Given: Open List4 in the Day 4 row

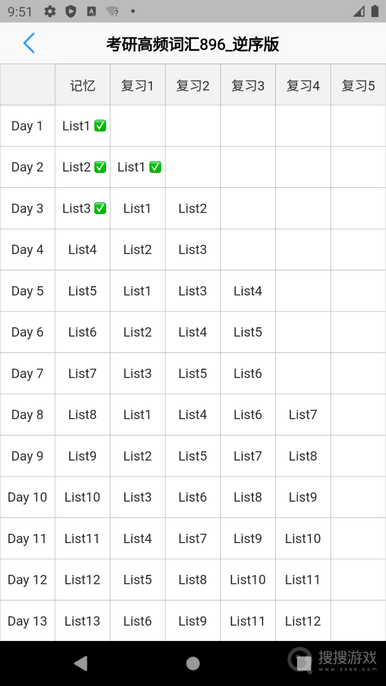Looking at the screenshot, I should 83,250.
